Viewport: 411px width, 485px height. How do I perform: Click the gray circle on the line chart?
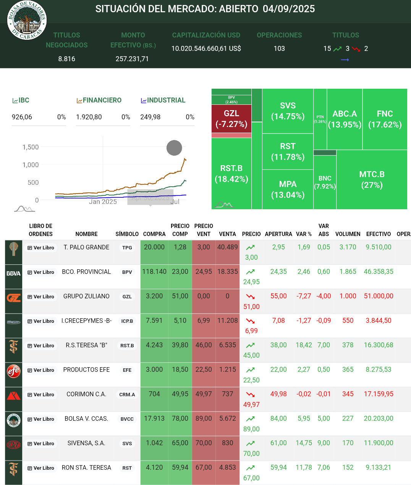click(174, 148)
